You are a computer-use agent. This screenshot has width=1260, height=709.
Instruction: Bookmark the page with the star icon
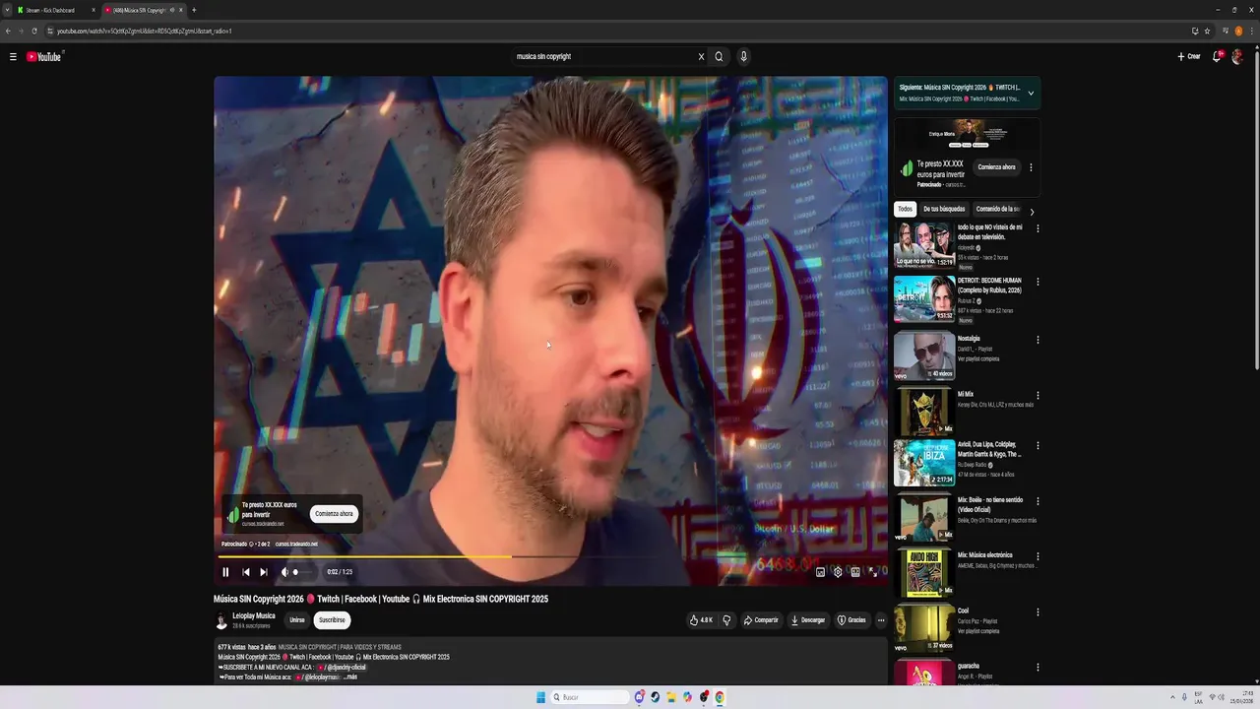tap(1207, 31)
